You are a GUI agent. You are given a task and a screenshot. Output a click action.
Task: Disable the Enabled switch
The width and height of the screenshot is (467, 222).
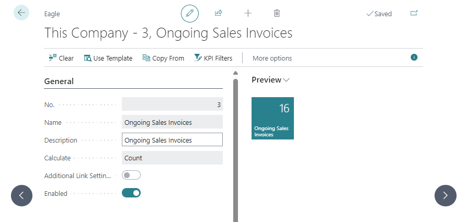pyautogui.click(x=131, y=193)
